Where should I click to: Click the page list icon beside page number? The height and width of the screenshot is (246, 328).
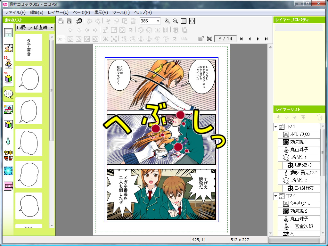coord(201,39)
